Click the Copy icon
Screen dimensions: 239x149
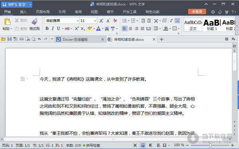[x=17, y=29]
